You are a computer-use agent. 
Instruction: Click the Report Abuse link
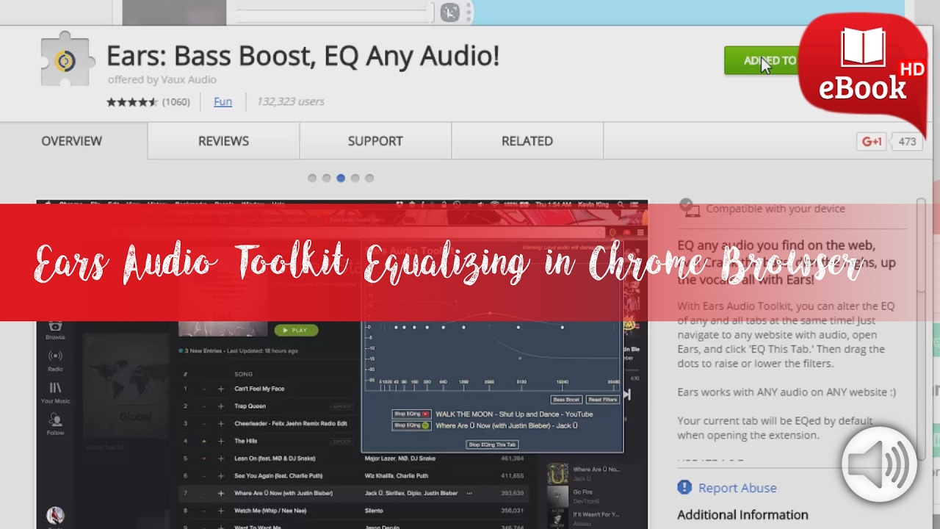(737, 488)
